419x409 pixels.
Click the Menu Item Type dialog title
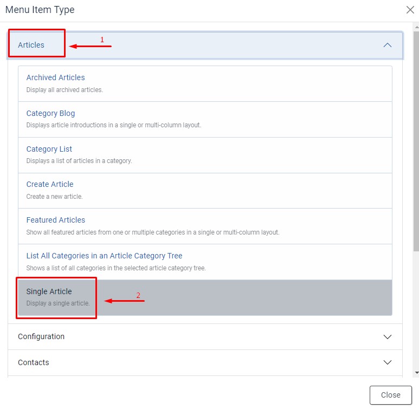tap(40, 10)
